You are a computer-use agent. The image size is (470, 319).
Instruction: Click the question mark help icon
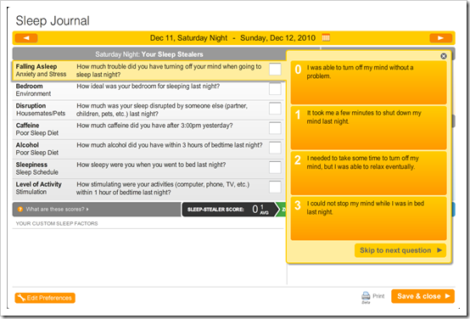[20, 210]
